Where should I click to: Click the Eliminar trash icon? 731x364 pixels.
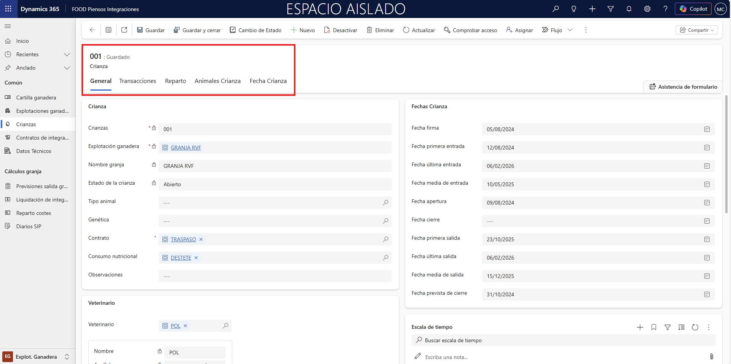pyautogui.click(x=369, y=30)
